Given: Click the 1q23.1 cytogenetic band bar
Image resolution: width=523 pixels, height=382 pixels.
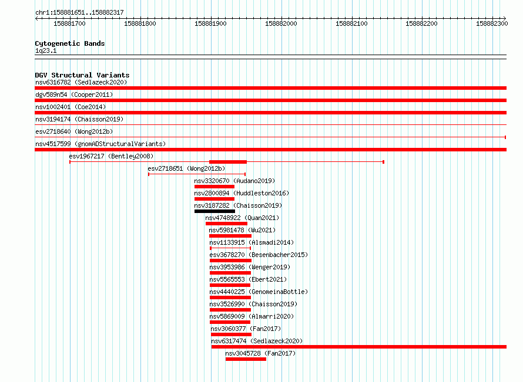Looking at the screenshot, I should click(270, 57).
